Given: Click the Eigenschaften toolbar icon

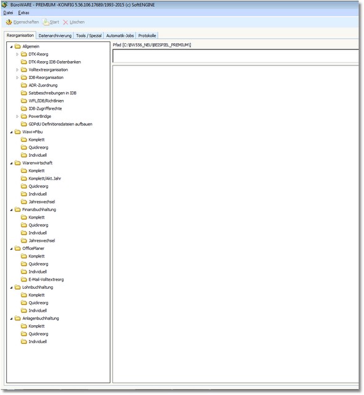Looking at the screenshot, I should [9, 22].
